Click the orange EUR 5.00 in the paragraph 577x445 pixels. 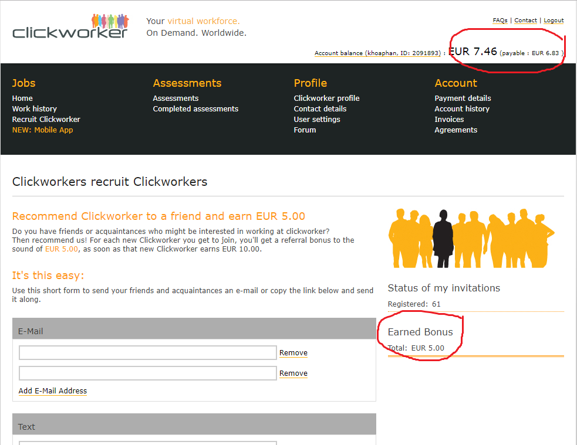pos(62,249)
